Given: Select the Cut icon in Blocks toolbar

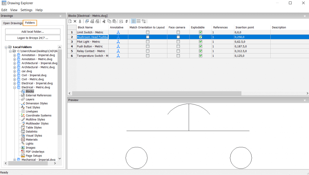Looking at the screenshot, I should [x=104, y=21].
